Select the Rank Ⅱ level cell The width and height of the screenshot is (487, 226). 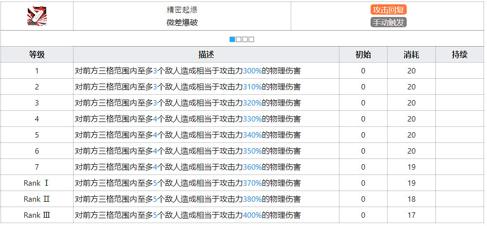[37, 199]
